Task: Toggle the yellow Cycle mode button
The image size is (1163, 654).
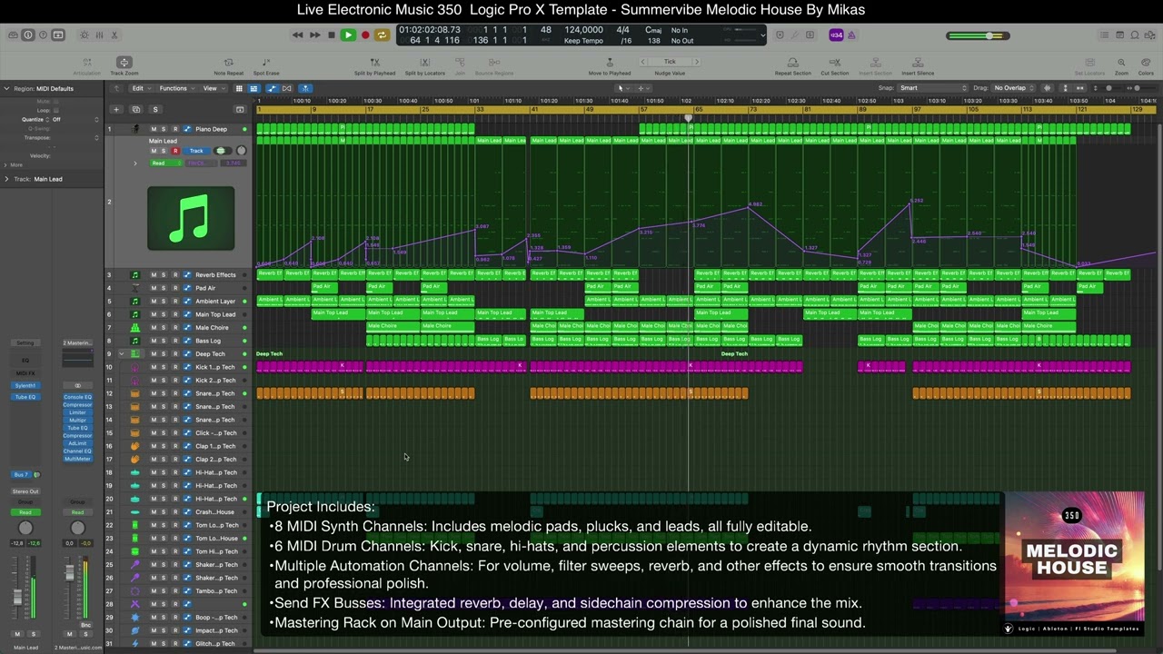Action: [x=382, y=35]
